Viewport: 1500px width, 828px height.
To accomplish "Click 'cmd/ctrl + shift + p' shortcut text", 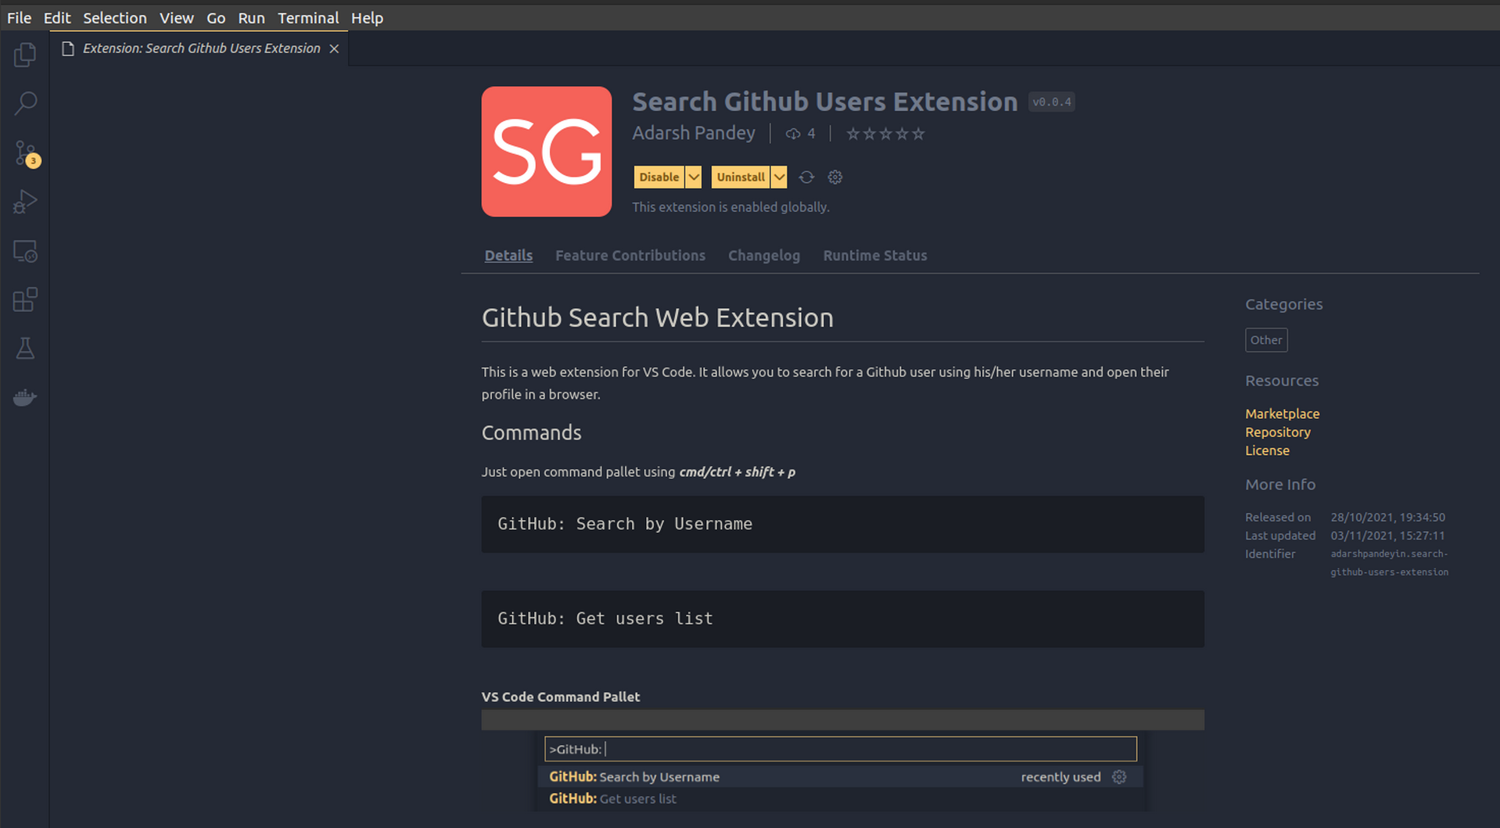I will coord(737,472).
